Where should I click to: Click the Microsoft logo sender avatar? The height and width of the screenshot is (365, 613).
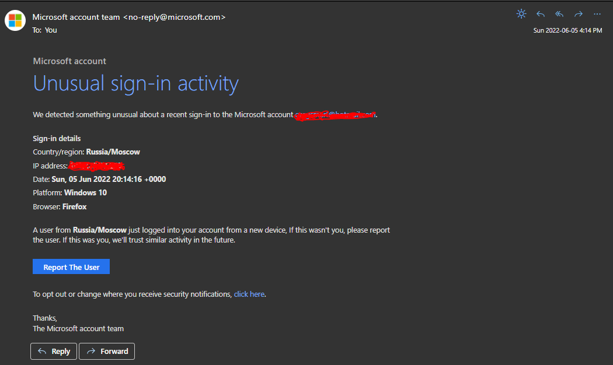pos(15,20)
